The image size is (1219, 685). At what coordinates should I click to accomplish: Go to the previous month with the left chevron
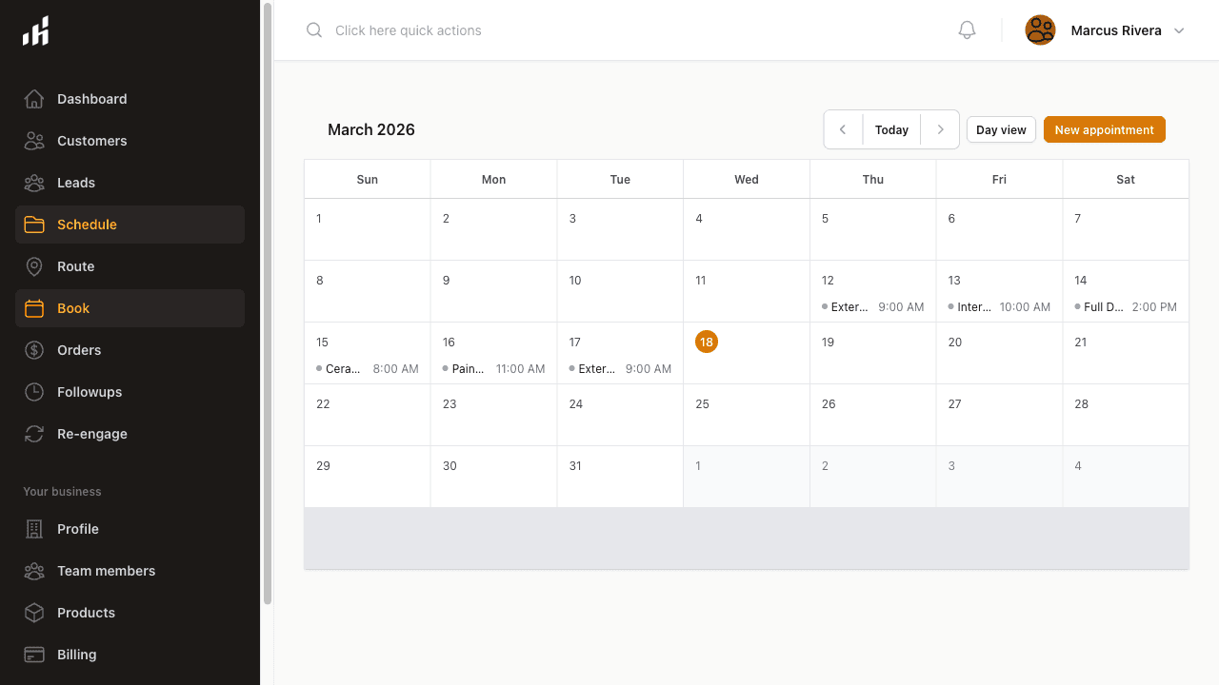(843, 129)
